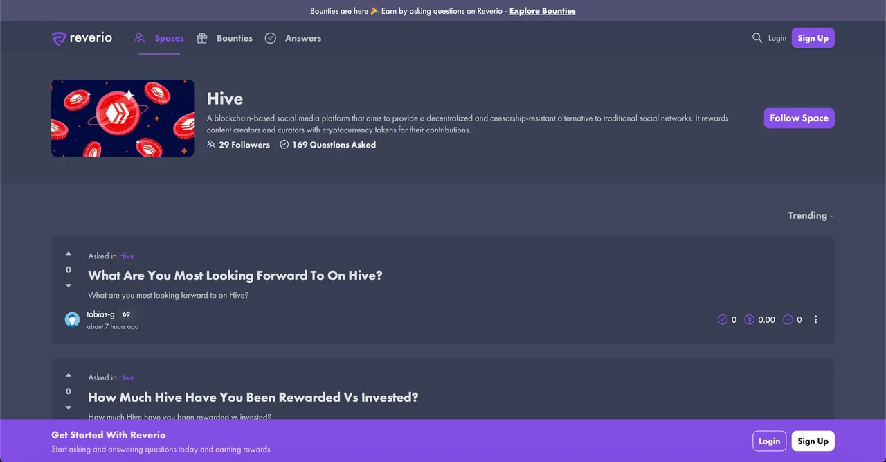Click the dollar reward icon on tobias-g question
Screen dimensions: 886x462
coord(749,319)
